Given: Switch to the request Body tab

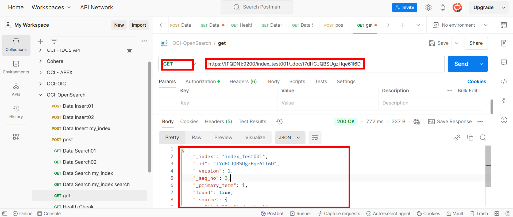Looking at the screenshot, I should [x=274, y=81].
